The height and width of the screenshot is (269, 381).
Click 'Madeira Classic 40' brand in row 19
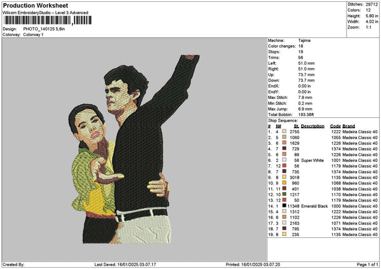[360, 235]
